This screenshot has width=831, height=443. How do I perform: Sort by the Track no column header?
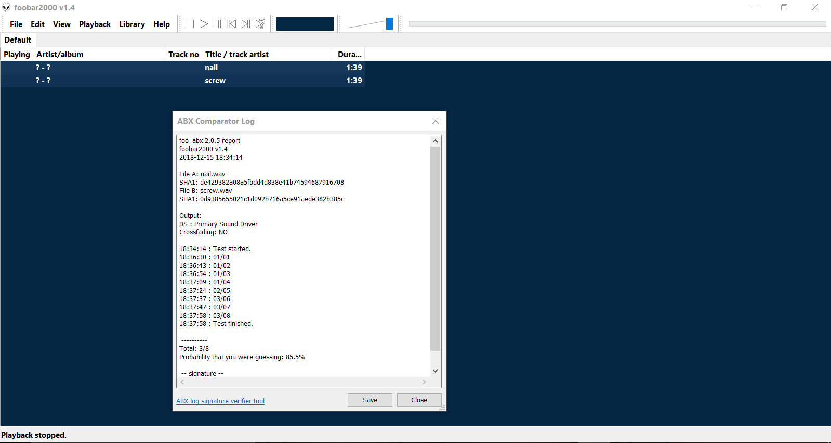[182, 55]
